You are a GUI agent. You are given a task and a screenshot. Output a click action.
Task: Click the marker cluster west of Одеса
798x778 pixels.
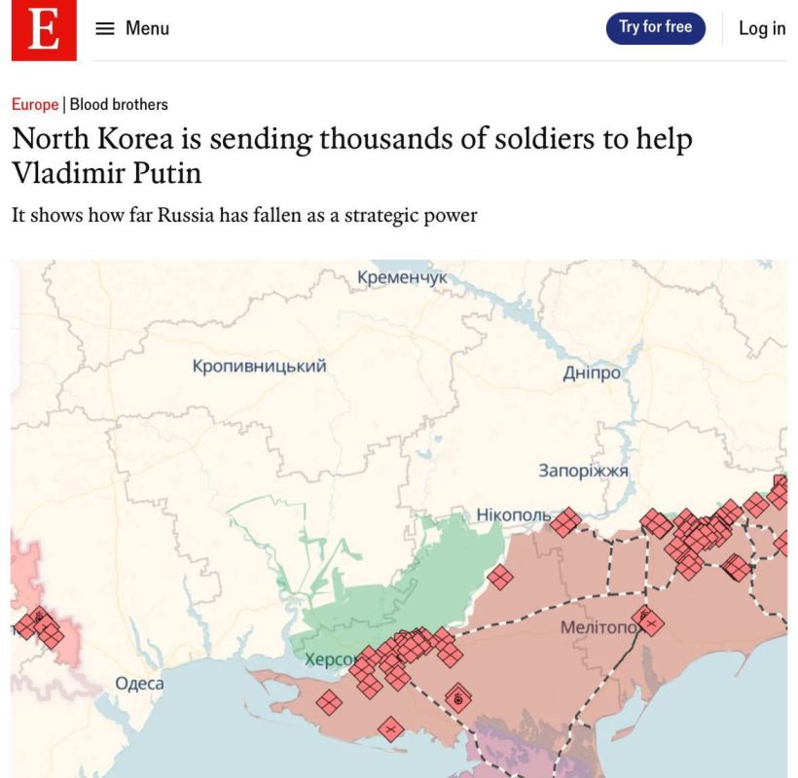tap(39, 627)
